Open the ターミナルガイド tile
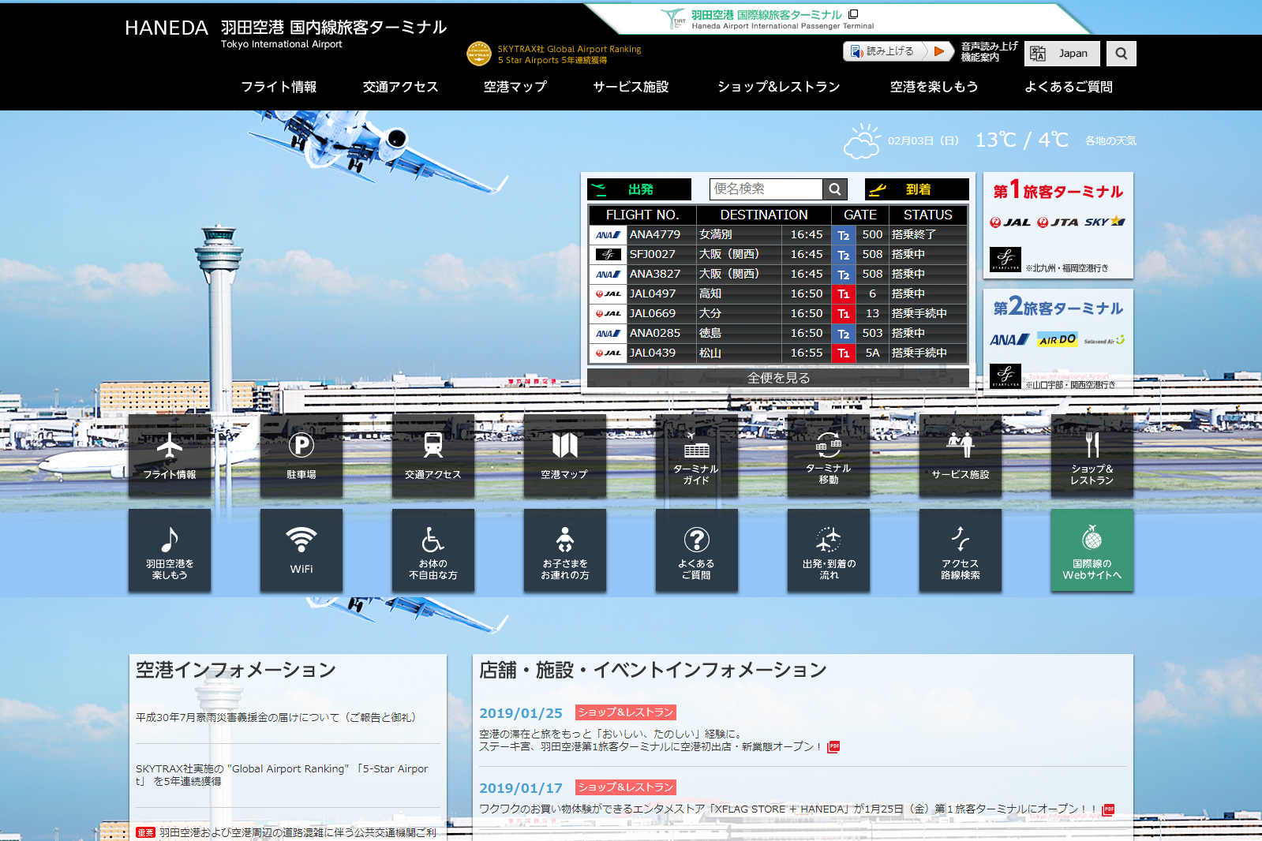The height and width of the screenshot is (841, 1262). click(x=697, y=455)
